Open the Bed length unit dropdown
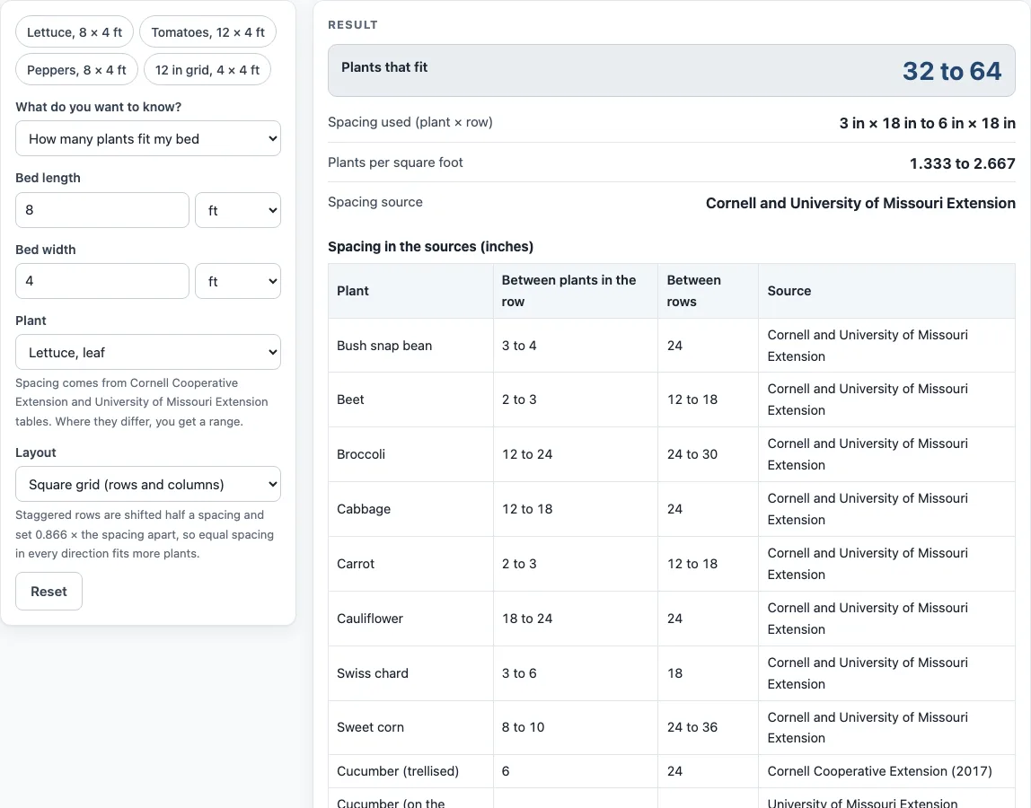The height and width of the screenshot is (808, 1031). point(238,210)
